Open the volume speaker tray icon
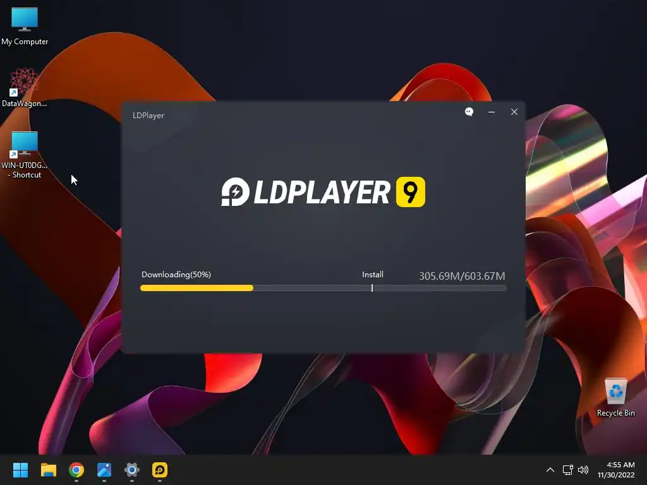 click(583, 470)
